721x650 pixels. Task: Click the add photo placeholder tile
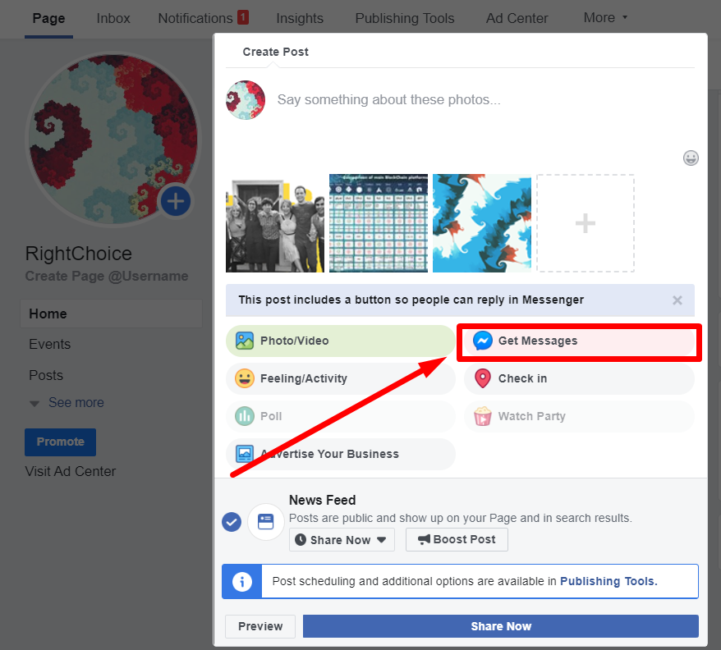[x=585, y=223]
